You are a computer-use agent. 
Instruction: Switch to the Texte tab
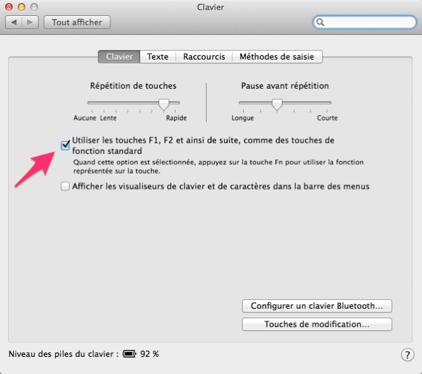tap(158, 56)
